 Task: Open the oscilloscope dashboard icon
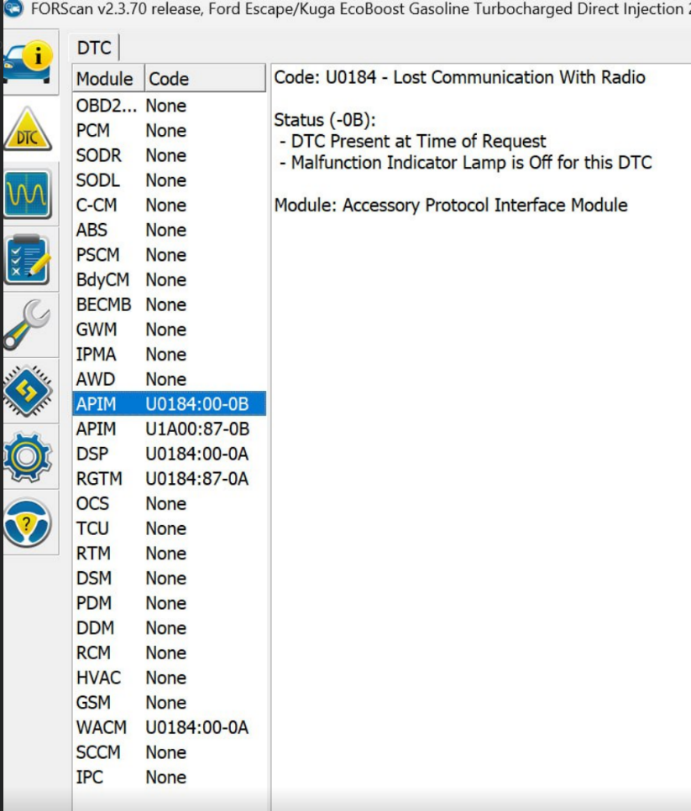(29, 194)
